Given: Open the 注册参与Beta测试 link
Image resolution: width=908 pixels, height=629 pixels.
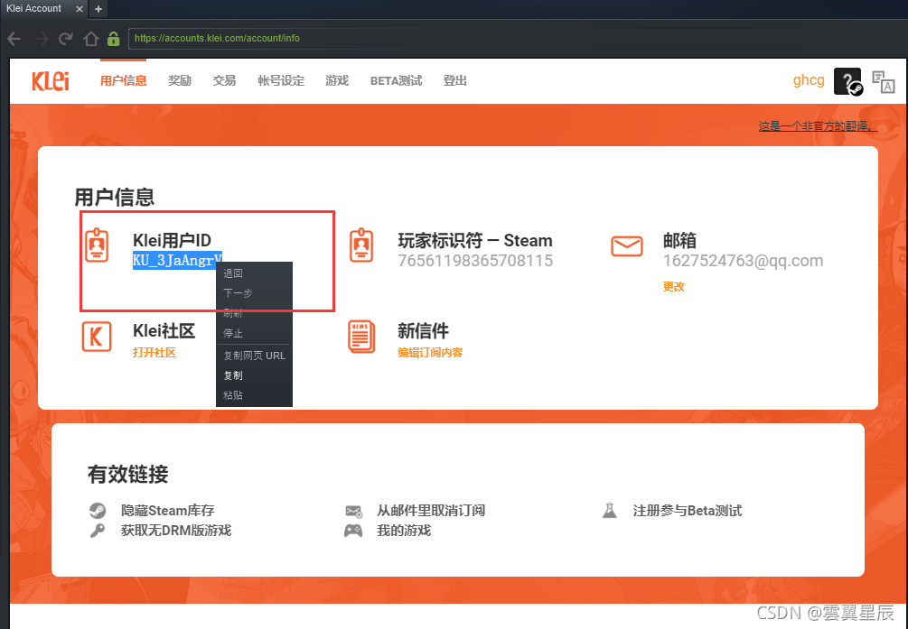Looking at the screenshot, I should pyautogui.click(x=688, y=511).
